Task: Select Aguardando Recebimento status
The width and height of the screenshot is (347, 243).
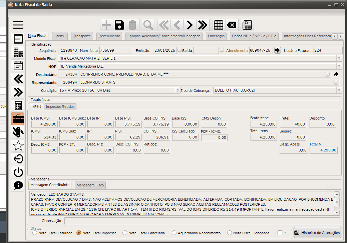Action: point(174,233)
